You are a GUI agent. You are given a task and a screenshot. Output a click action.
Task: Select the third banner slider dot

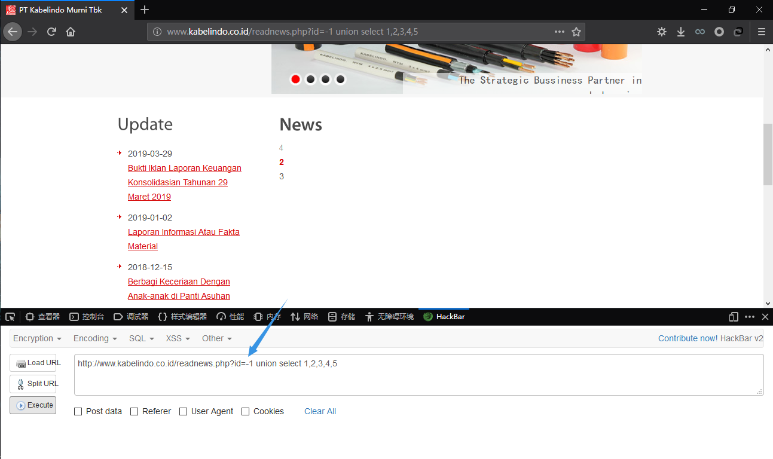click(325, 79)
